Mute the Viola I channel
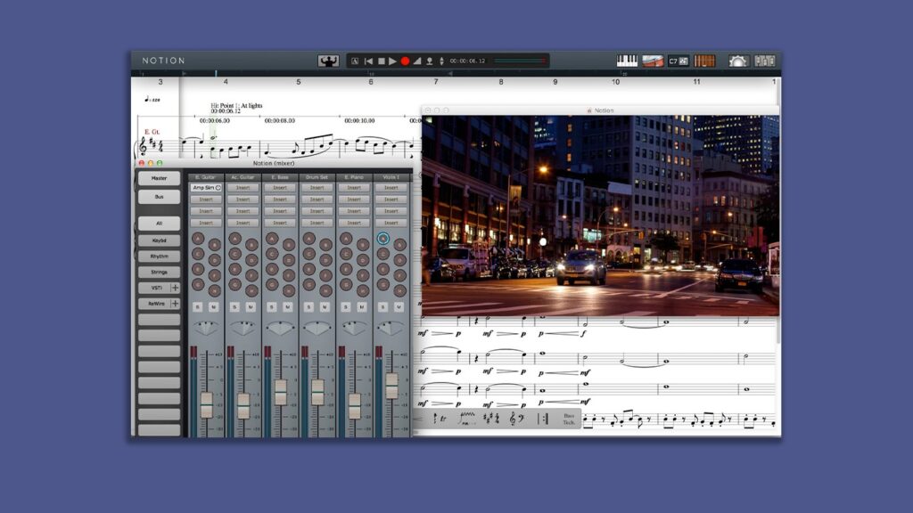This screenshot has height=513, width=913. coord(399,306)
